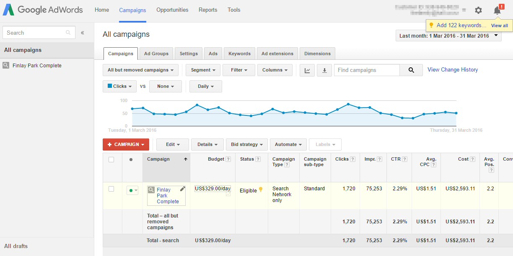Click the magnifier icon in sidebar search
513x256 pixels.
[x=68, y=33]
